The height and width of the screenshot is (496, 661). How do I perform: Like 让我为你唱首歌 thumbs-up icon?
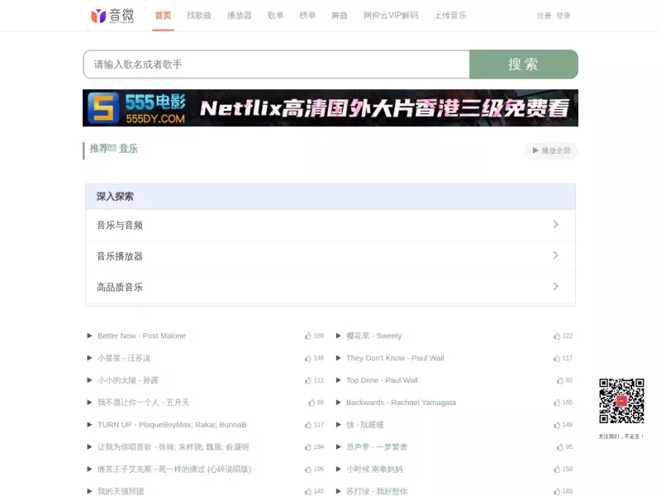(308, 447)
